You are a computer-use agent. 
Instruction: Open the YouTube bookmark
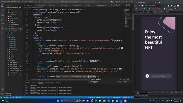tap(159, 9)
